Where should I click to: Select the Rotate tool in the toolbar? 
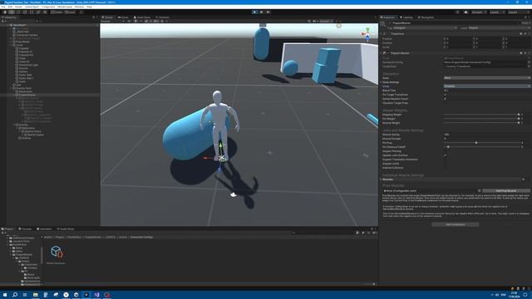pos(18,12)
